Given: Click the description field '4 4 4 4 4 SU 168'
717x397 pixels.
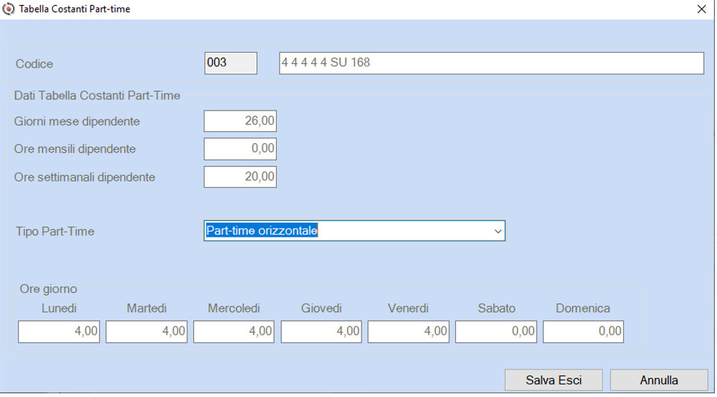Looking at the screenshot, I should pos(491,63).
